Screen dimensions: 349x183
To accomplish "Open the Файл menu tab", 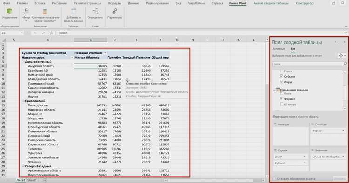I will (x=7, y=3).
